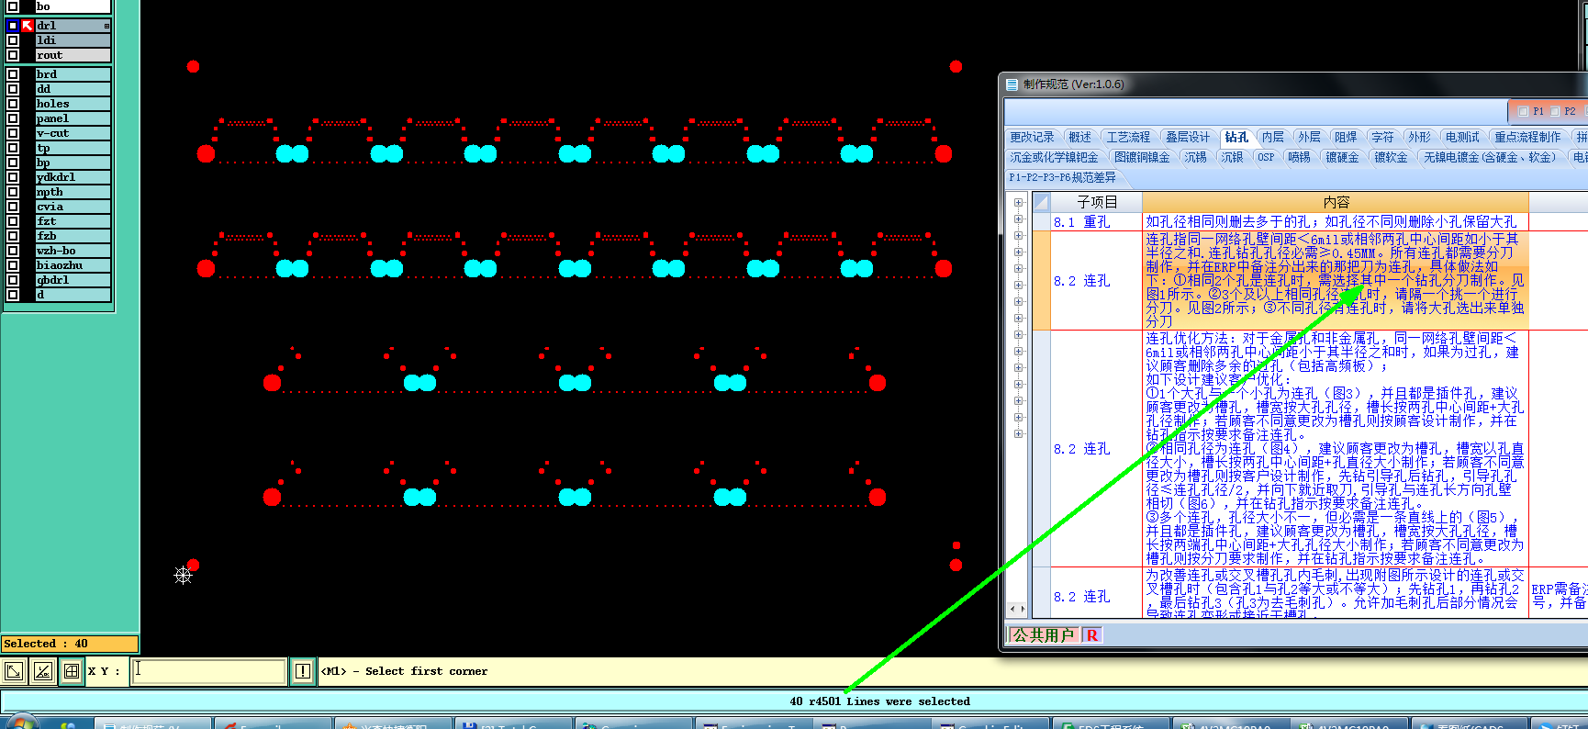Screen dimensions: 1588x729
Task: Select the dd layer name
Action: tap(73, 89)
